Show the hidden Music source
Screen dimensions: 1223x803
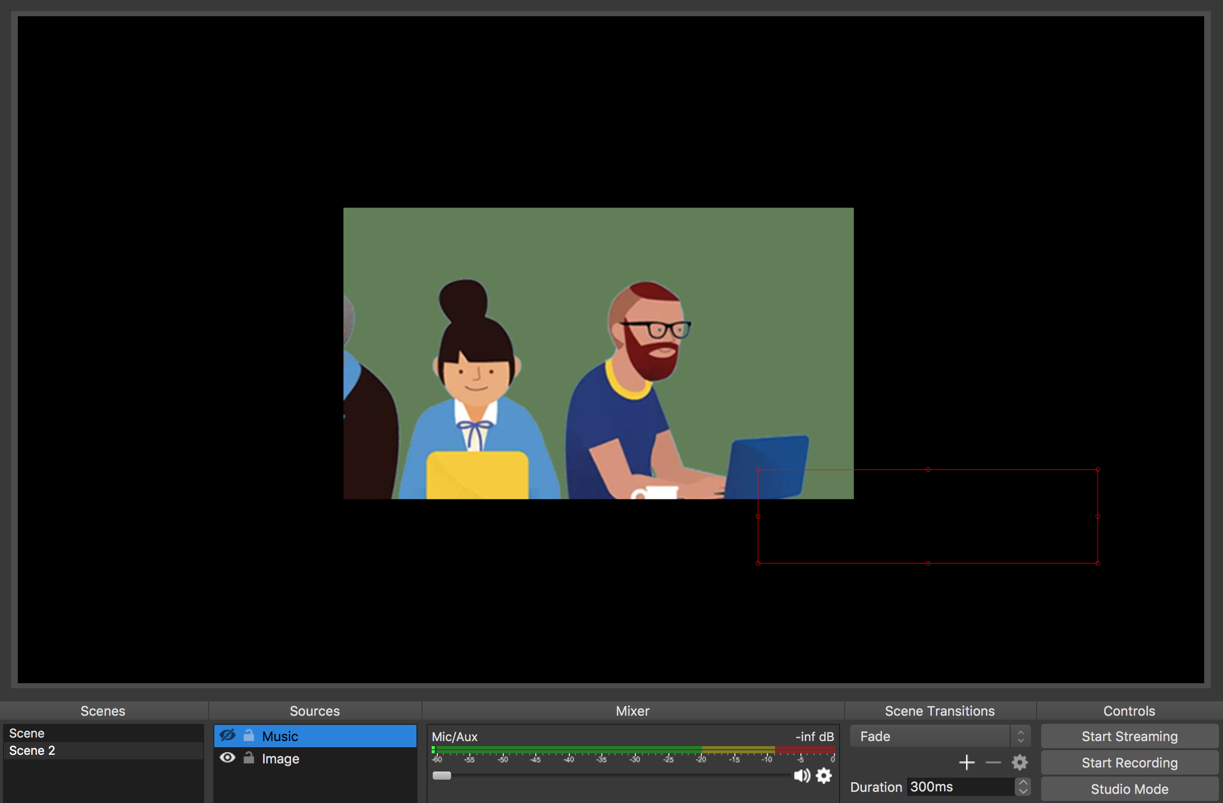click(228, 735)
